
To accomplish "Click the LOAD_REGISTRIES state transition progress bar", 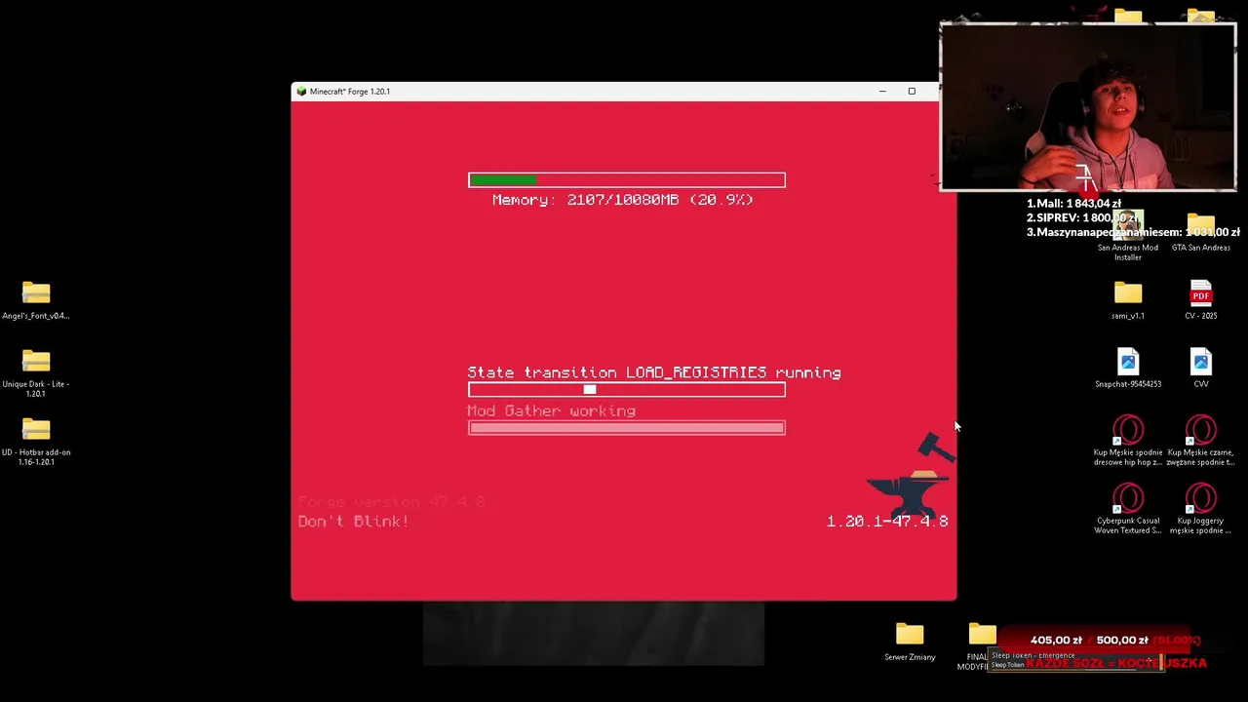I will pyautogui.click(x=627, y=390).
